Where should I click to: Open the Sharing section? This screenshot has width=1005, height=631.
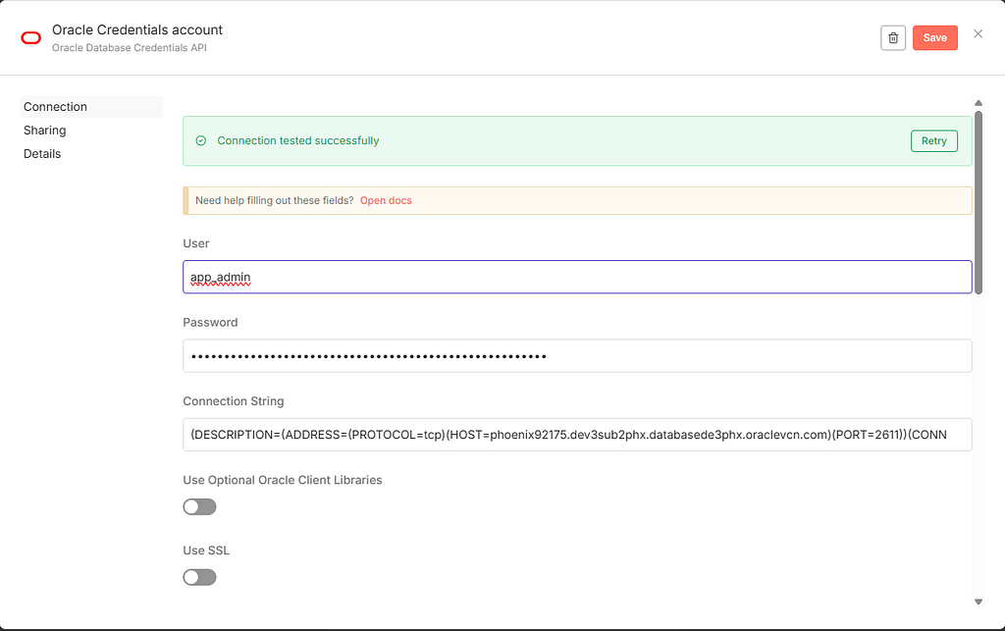pyautogui.click(x=45, y=131)
